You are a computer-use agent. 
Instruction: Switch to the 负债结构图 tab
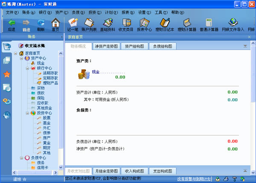pyautogui.click(x=163, y=46)
